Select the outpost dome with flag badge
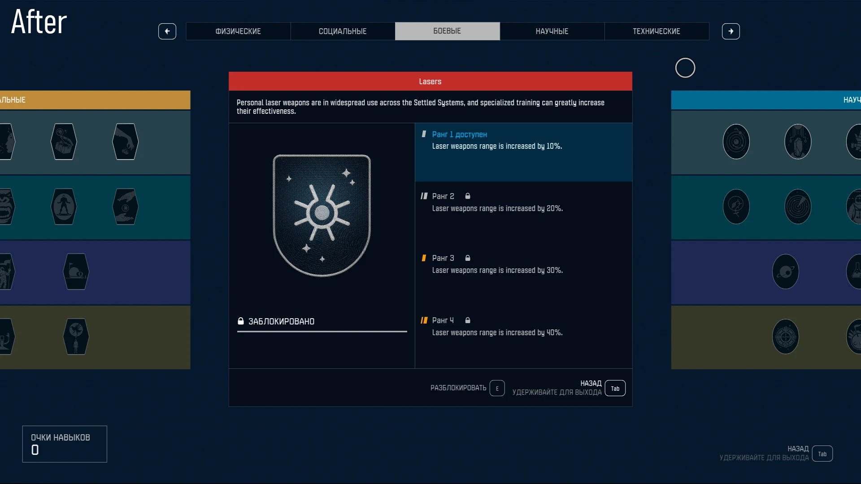The height and width of the screenshot is (484, 861). (76, 272)
